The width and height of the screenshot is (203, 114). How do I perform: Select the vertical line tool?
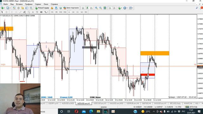pos(12,12)
